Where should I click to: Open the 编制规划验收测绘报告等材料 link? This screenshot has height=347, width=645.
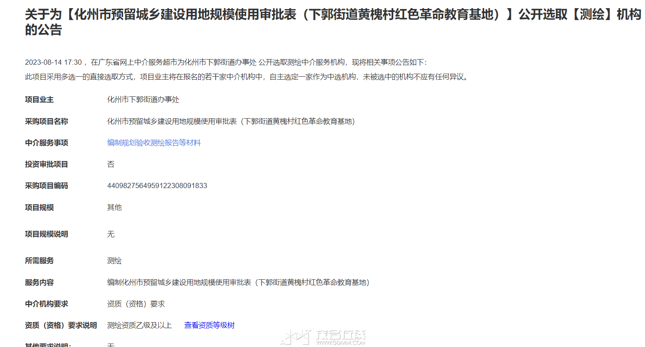[154, 143]
